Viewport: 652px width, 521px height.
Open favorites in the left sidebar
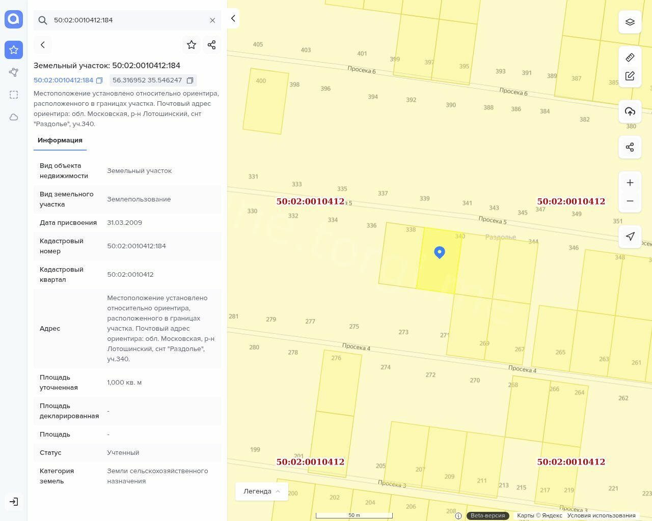pos(14,50)
